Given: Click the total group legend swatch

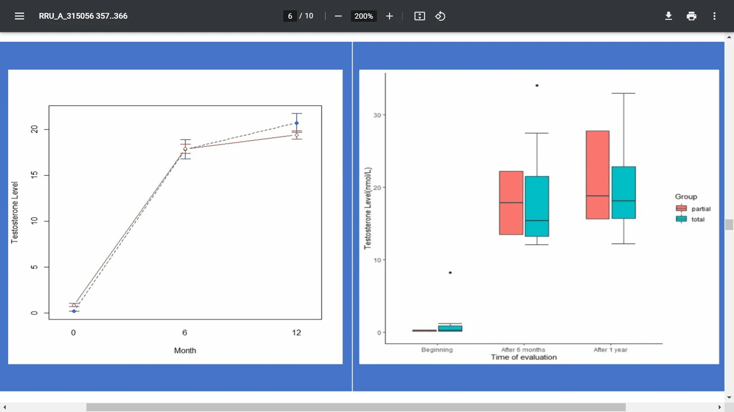Looking at the screenshot, I should tap(681, 219).
